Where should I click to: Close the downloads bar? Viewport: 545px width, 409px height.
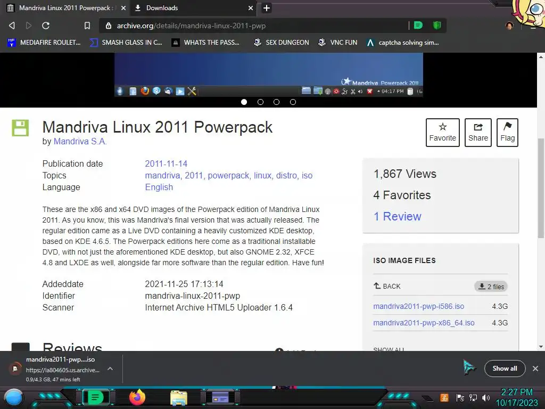pyautogui.click(x=535, y=369)
